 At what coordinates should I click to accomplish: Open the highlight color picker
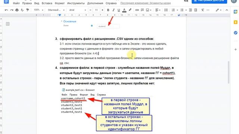[x=130, y=10]
